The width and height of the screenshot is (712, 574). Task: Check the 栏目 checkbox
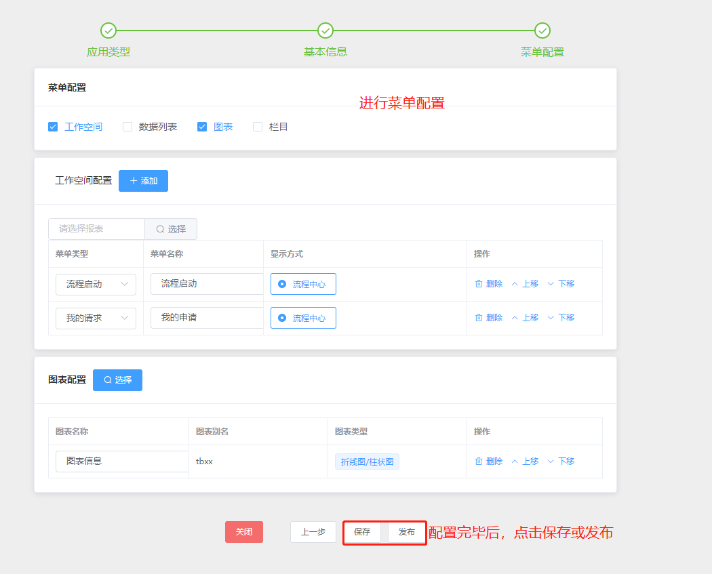(258, 127)
